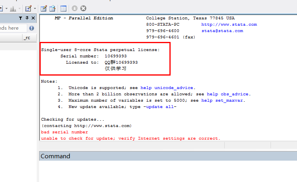
Task: Expand the dropdown arrow beside the Graph icon
Action: coord(19,9)
